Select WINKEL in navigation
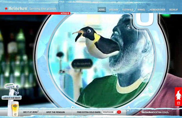182x118 pixels. 141,10
